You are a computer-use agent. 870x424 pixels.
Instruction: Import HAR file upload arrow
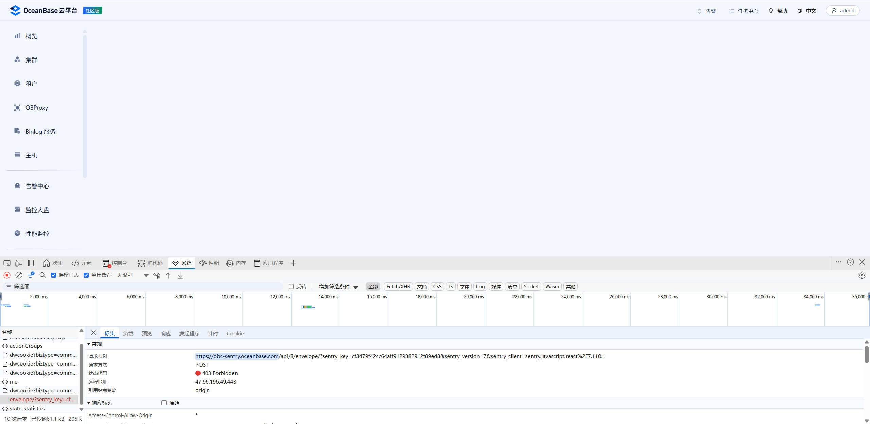168,275
